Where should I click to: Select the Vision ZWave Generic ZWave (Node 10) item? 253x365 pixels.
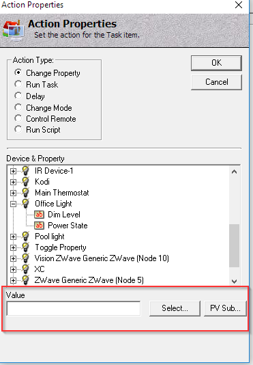point(102,258)
